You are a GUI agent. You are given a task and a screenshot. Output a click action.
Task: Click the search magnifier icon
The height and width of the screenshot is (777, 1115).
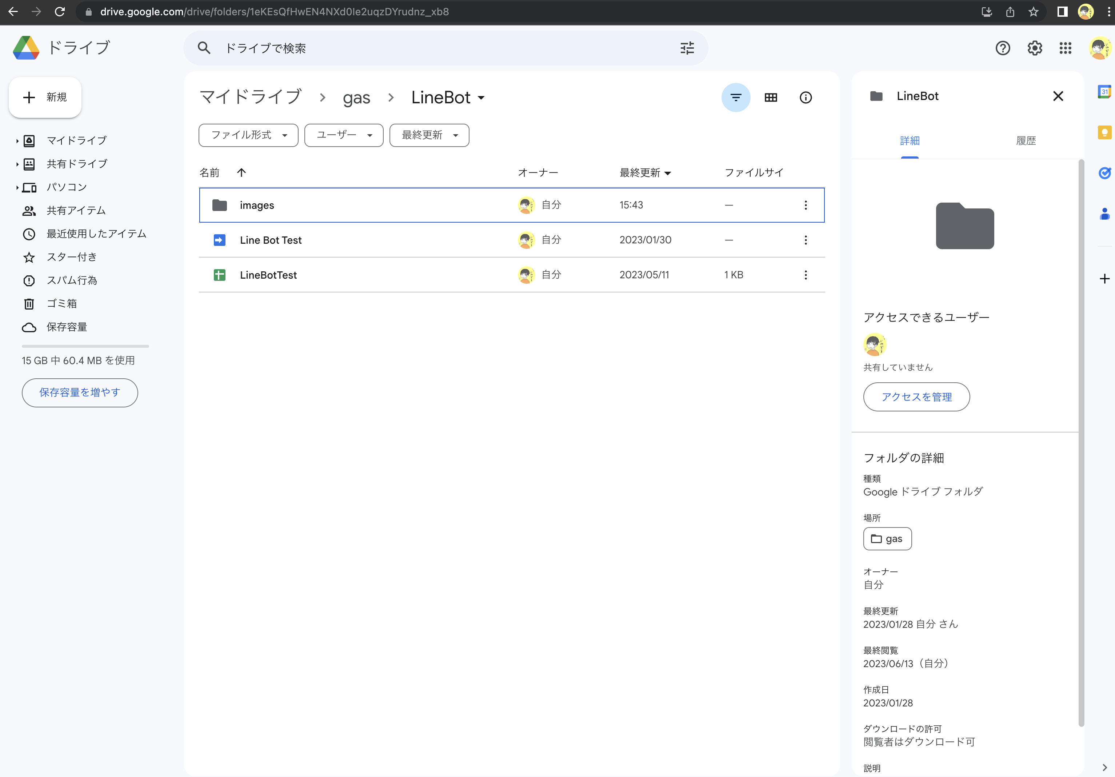click(204, 48)
